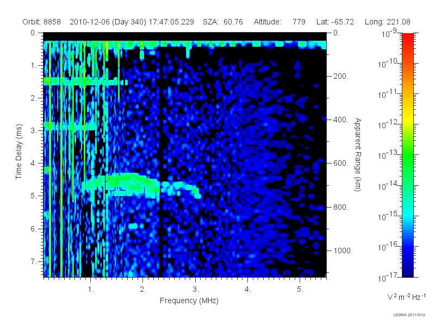Click the time delay tick '0.'
The image size is (435, 326).
(34, 33)
